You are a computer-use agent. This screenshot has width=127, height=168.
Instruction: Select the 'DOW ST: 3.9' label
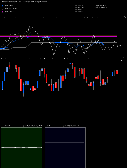(x=9, y=6)
